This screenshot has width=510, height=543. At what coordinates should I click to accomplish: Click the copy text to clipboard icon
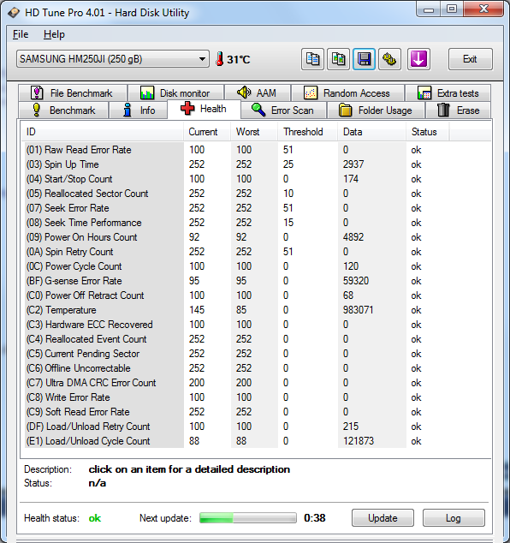312,59
